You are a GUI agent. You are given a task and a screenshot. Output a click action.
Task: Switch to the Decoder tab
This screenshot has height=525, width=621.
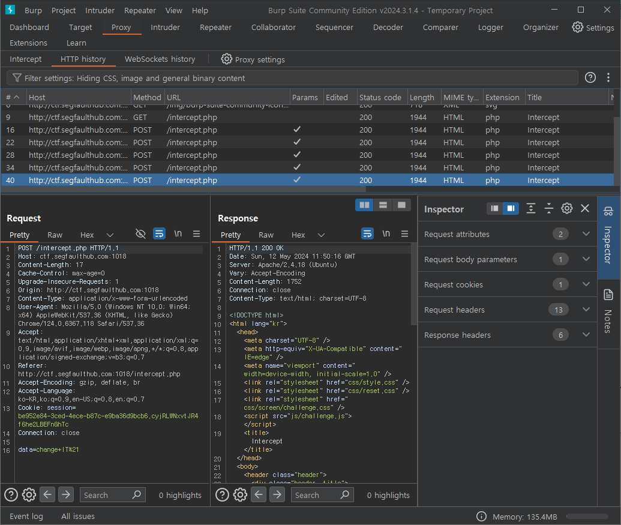388,28
